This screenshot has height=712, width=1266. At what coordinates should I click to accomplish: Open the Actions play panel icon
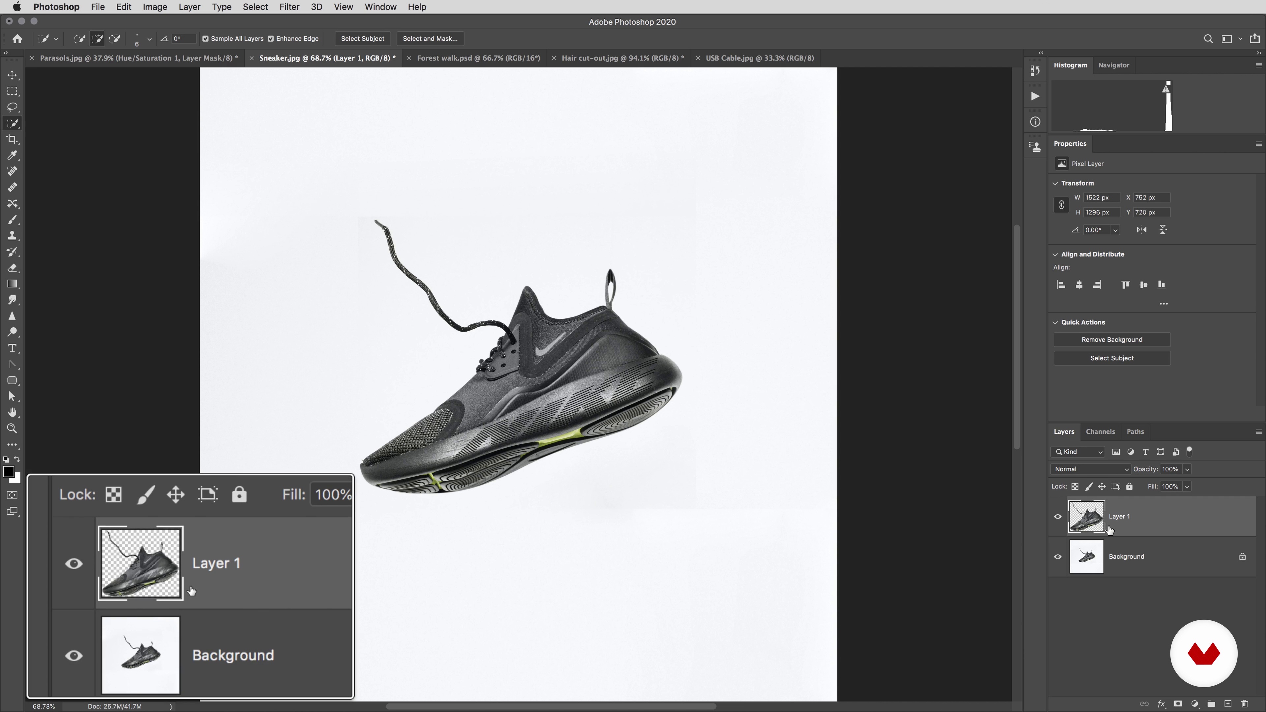(x=1035, y=96)
